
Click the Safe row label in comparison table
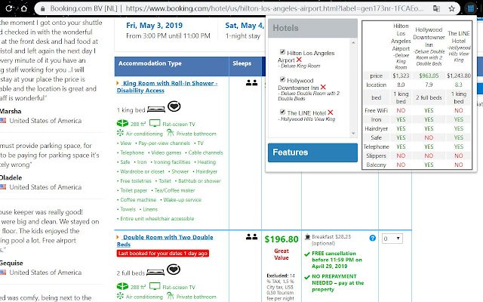[x=376, y=137]
